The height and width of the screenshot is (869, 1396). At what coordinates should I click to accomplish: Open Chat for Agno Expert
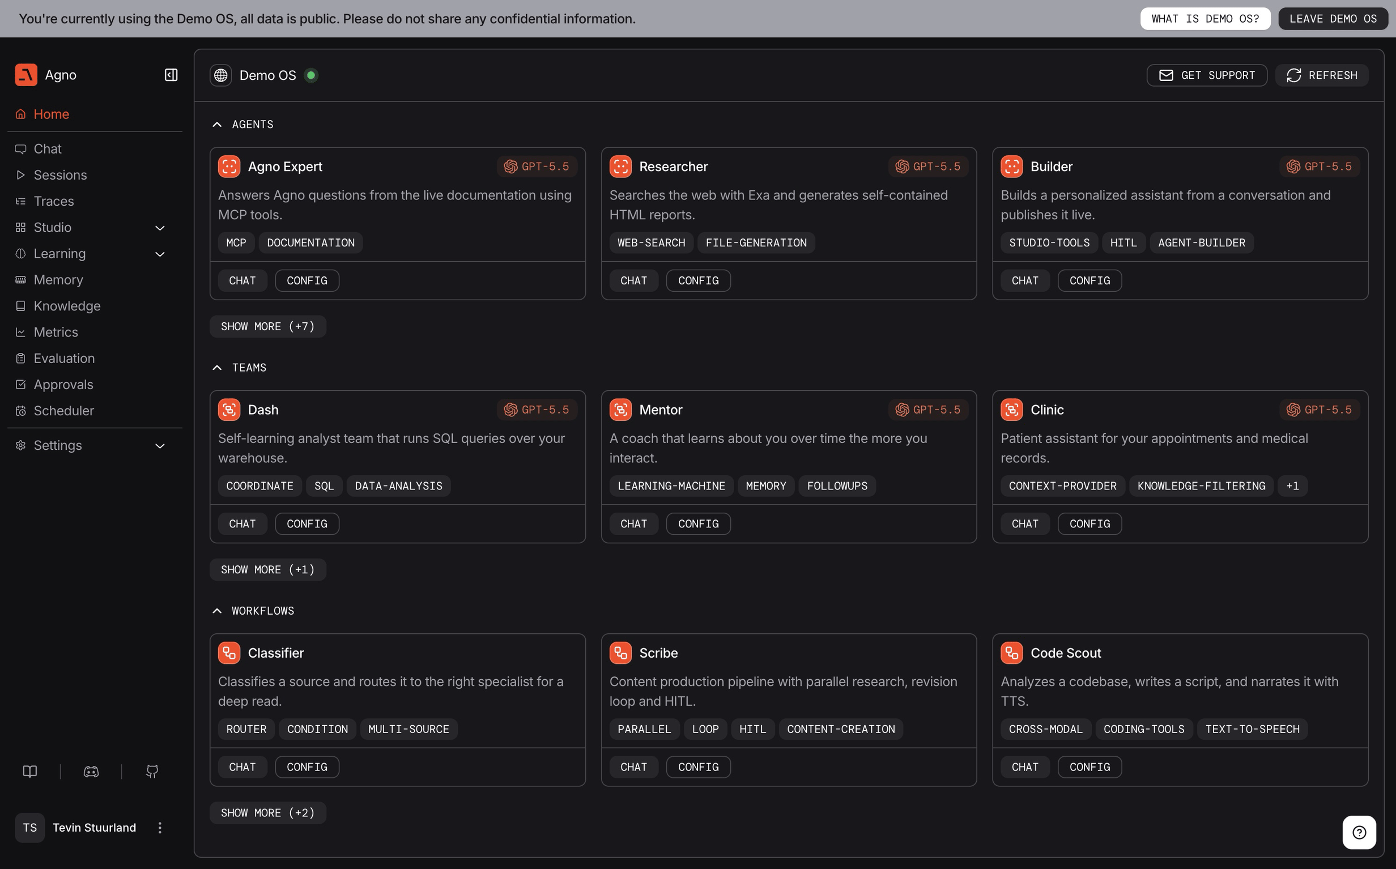(242, 280)
